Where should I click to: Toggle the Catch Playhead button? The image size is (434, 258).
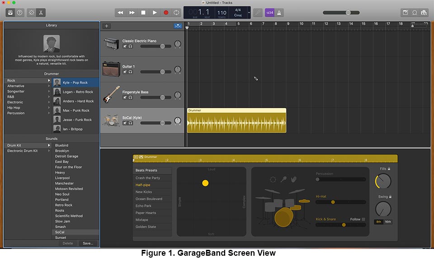point(178,26)
